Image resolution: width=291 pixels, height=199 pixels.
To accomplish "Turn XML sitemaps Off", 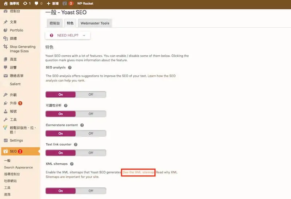I will (91, 191).
